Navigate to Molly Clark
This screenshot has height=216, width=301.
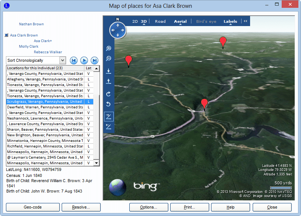29,46
